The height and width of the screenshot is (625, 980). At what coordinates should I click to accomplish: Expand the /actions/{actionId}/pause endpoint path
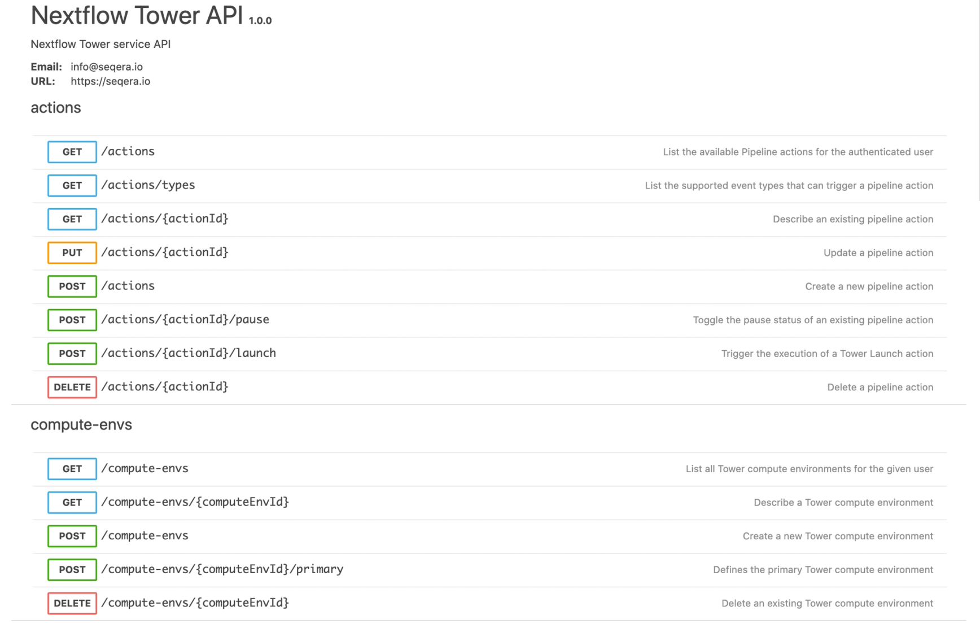[185, 320]
